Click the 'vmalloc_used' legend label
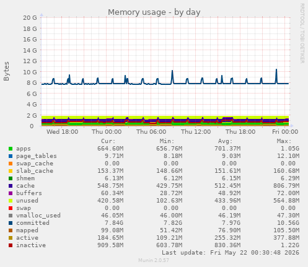The width and height of the screenshot is (308, 267). click(x=38, y=216)
